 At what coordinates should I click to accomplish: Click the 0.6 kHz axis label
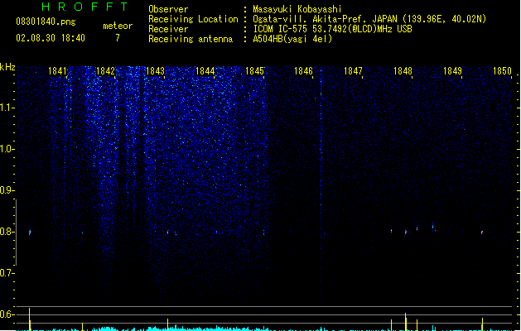7,314
